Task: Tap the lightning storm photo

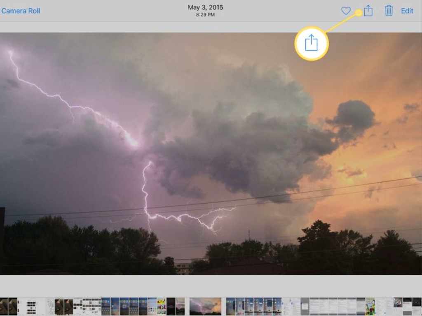Action: click(211, 154)
